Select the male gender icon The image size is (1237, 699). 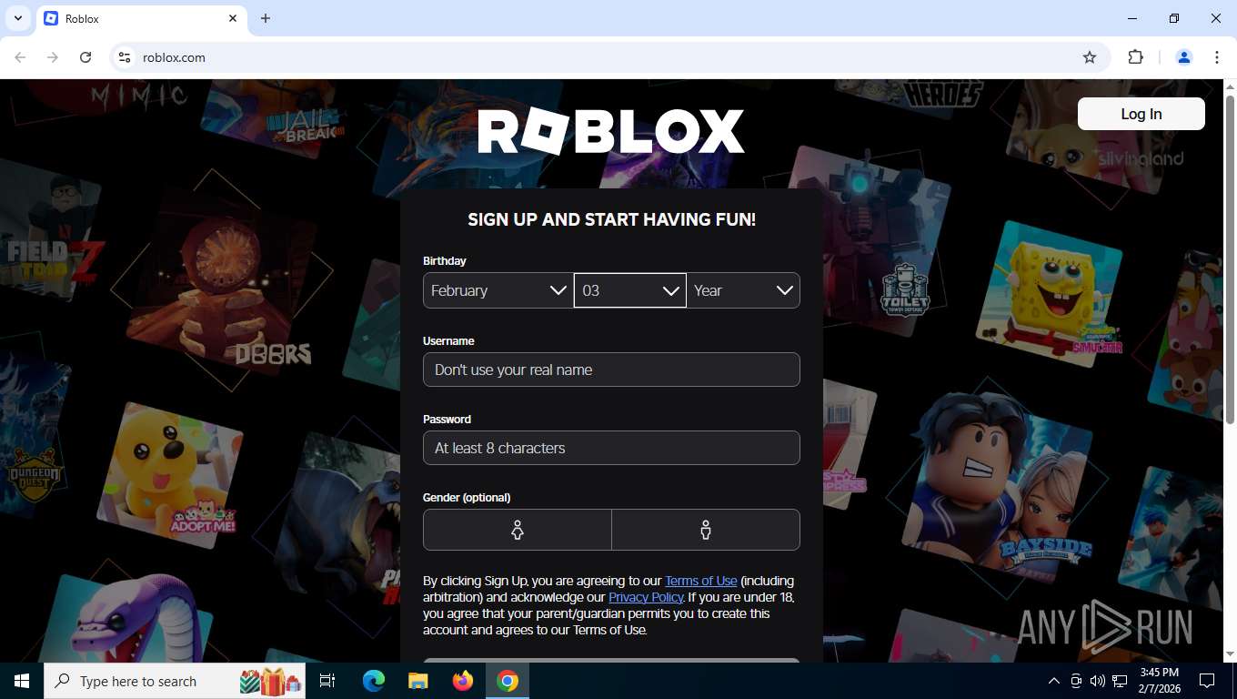click(x=706, y=530)
